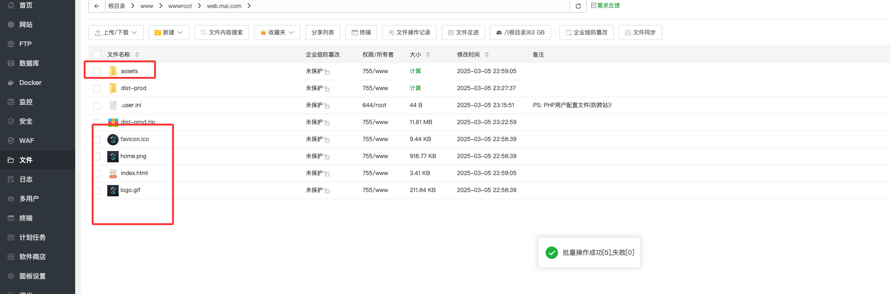Sort by file size column arrows
The height and width of the screenshot is (294, 890).
tap(428, 55)
